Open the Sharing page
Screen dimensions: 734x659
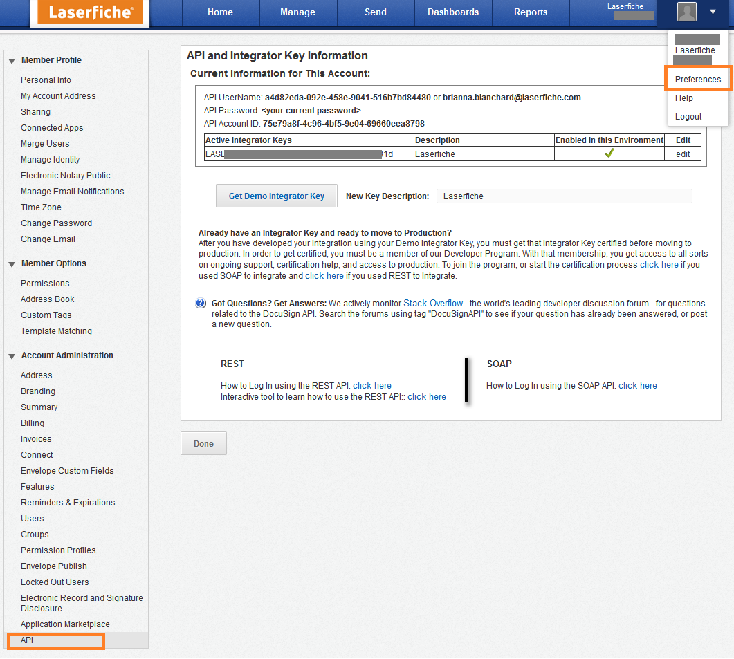(x=35, y=112)
